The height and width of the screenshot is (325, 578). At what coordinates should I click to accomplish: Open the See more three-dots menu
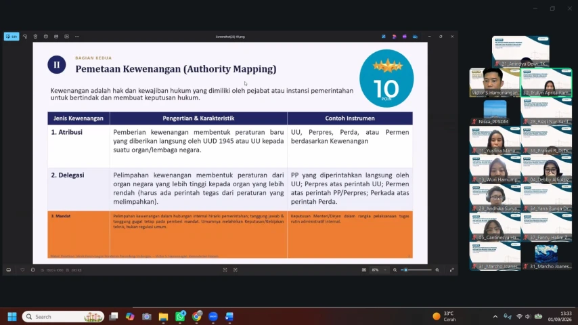coord(77,37)
